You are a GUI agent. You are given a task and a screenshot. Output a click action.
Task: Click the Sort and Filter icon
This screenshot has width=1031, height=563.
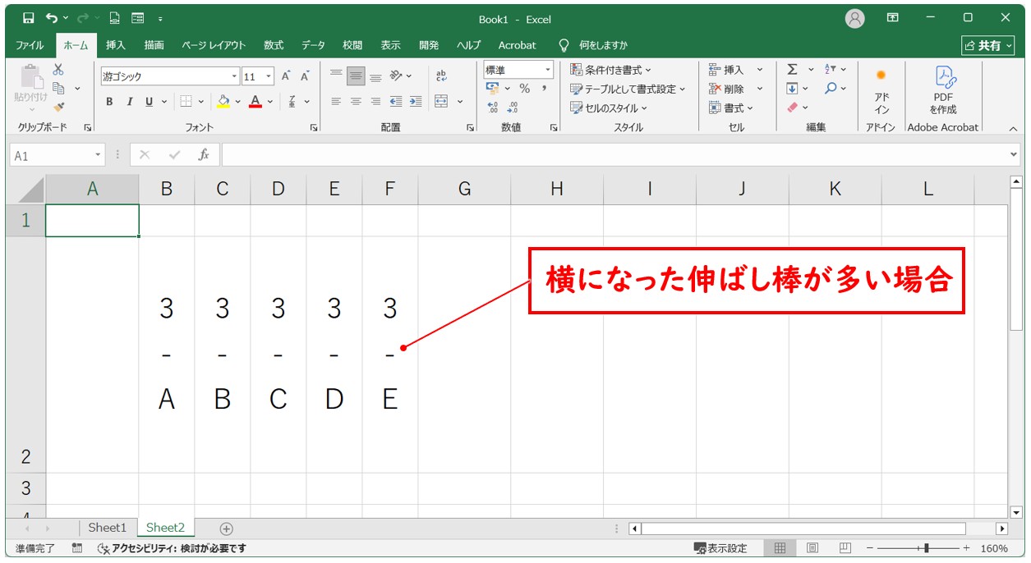coord(831,70)
